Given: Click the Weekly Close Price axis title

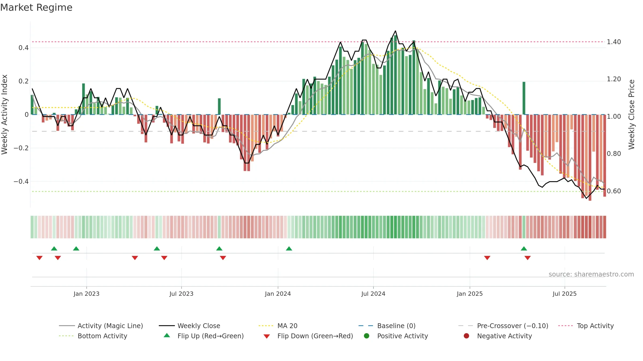Looking at the screenshot, I should 631,114.
